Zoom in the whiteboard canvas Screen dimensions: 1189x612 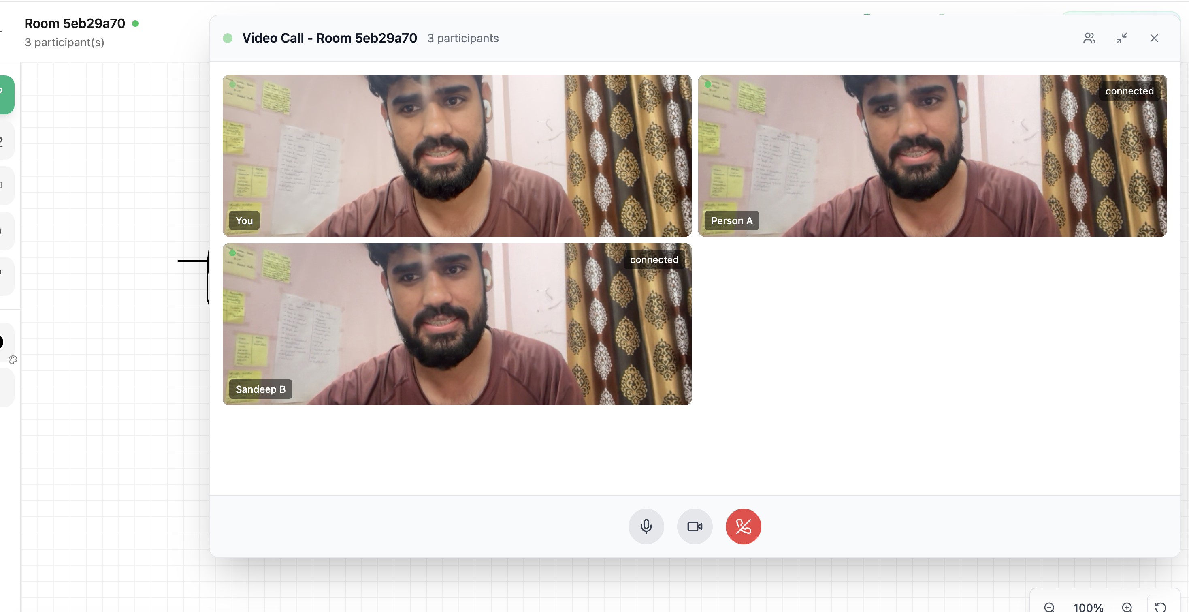(1127, 607)
